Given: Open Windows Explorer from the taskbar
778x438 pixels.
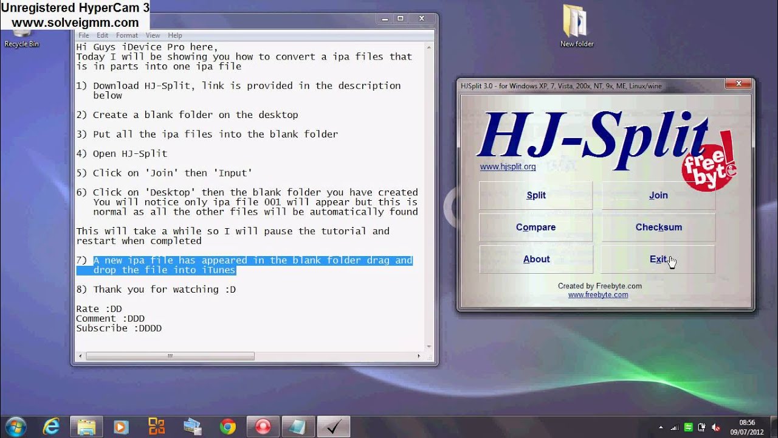Looking at the screenshot, I should coord(87,426).
